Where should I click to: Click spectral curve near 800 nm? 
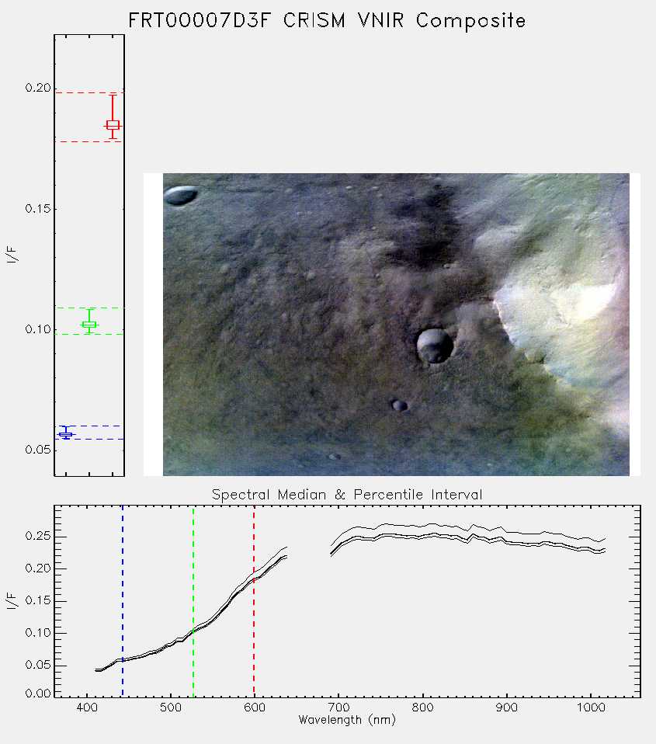422,536
